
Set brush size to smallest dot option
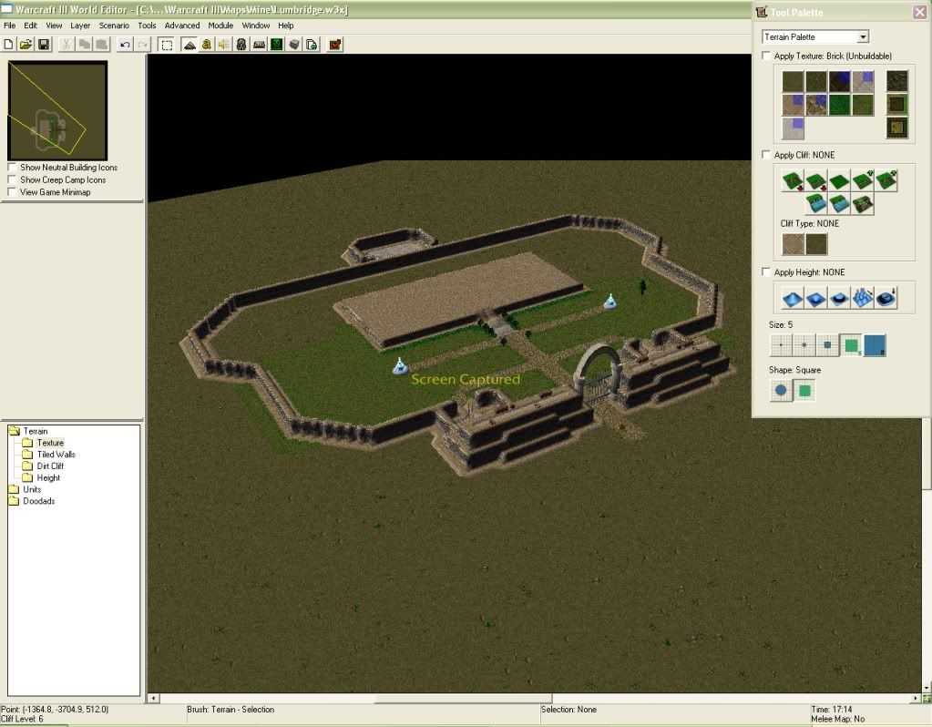tap(781, 344)
